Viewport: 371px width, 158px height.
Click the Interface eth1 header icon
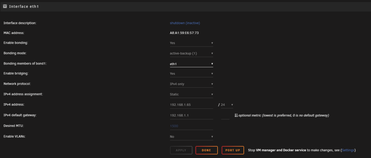coord(5,6)
